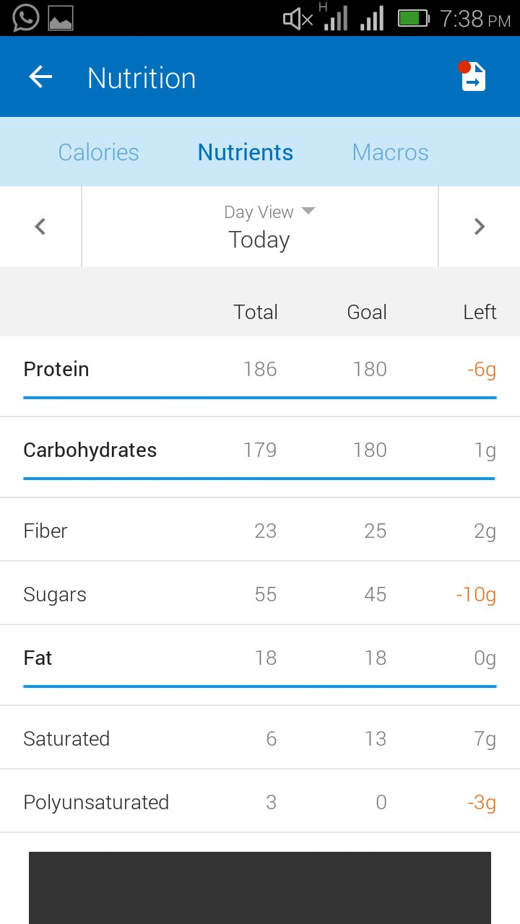Tap the Protein row label
The height and width of the screenshot is (924, 520).
point(56,369)
